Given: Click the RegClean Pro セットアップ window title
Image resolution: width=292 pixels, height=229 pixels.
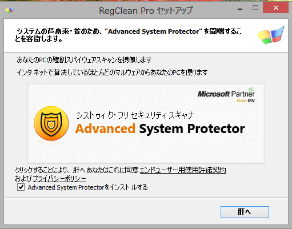Looking at the screenshot, I should pos(146,10).
